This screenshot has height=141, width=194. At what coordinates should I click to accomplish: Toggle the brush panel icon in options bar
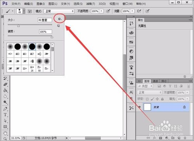pyautogui.click(x=30, y=11)
